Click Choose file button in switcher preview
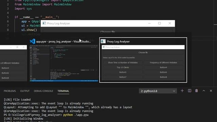The height and width of the screenshot is (122, 217). click(x=143, y=53)
